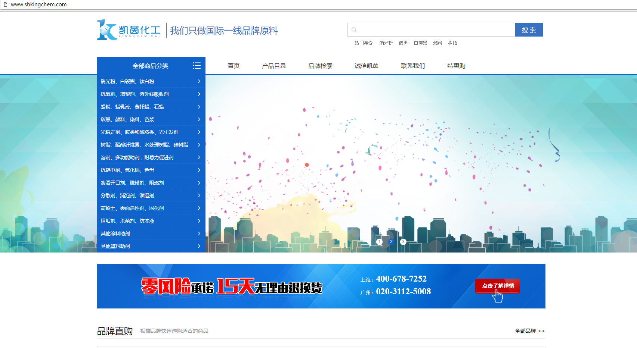The image size is (637, 348).
Task: Click the Kingchem logo
Action: (x=129, y=30)
